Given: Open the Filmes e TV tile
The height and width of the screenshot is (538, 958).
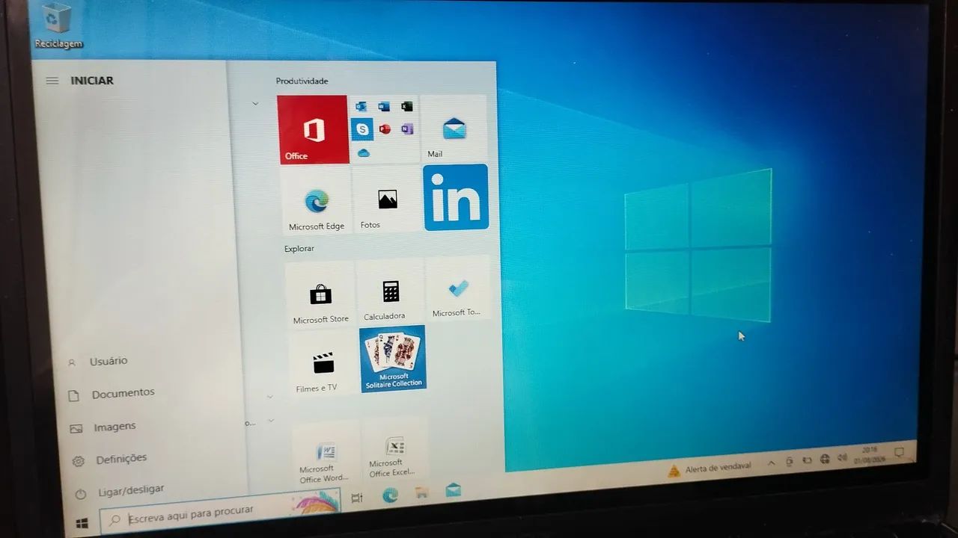Looking at the screenshot, I should (x=323, y=364).
